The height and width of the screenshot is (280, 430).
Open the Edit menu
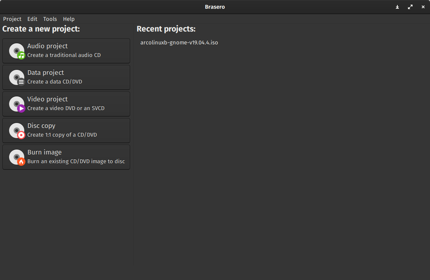(x=32, y=19)
